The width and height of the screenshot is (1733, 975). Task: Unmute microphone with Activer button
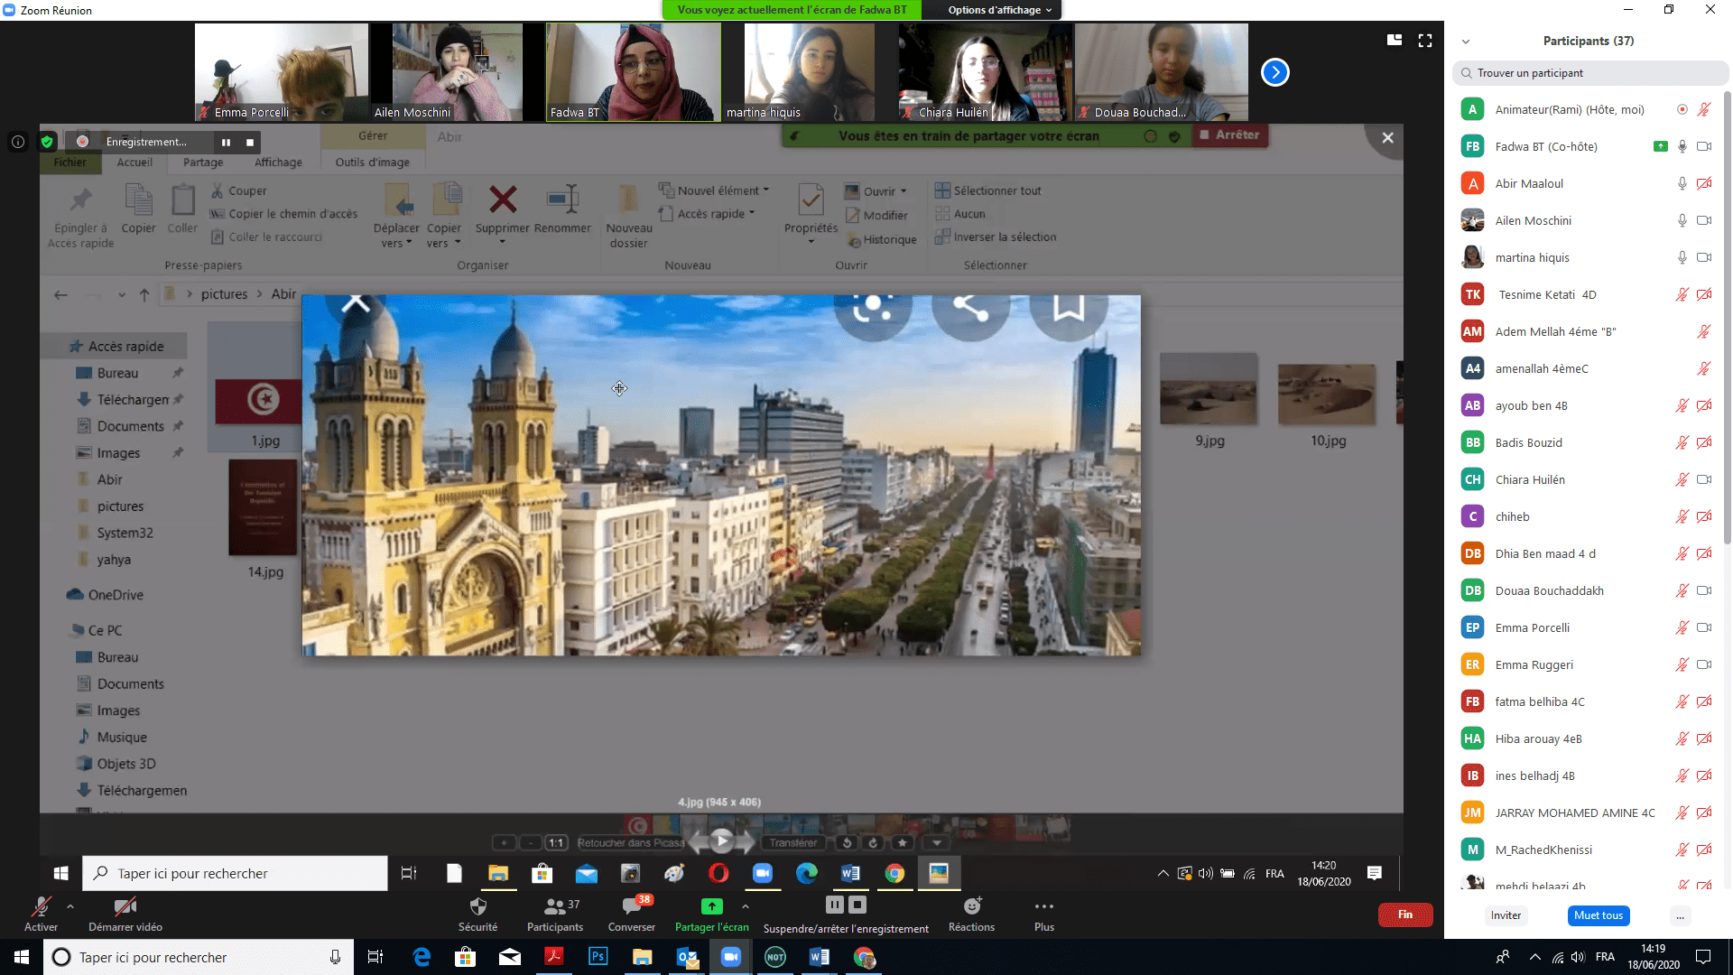tap(41, 907)
